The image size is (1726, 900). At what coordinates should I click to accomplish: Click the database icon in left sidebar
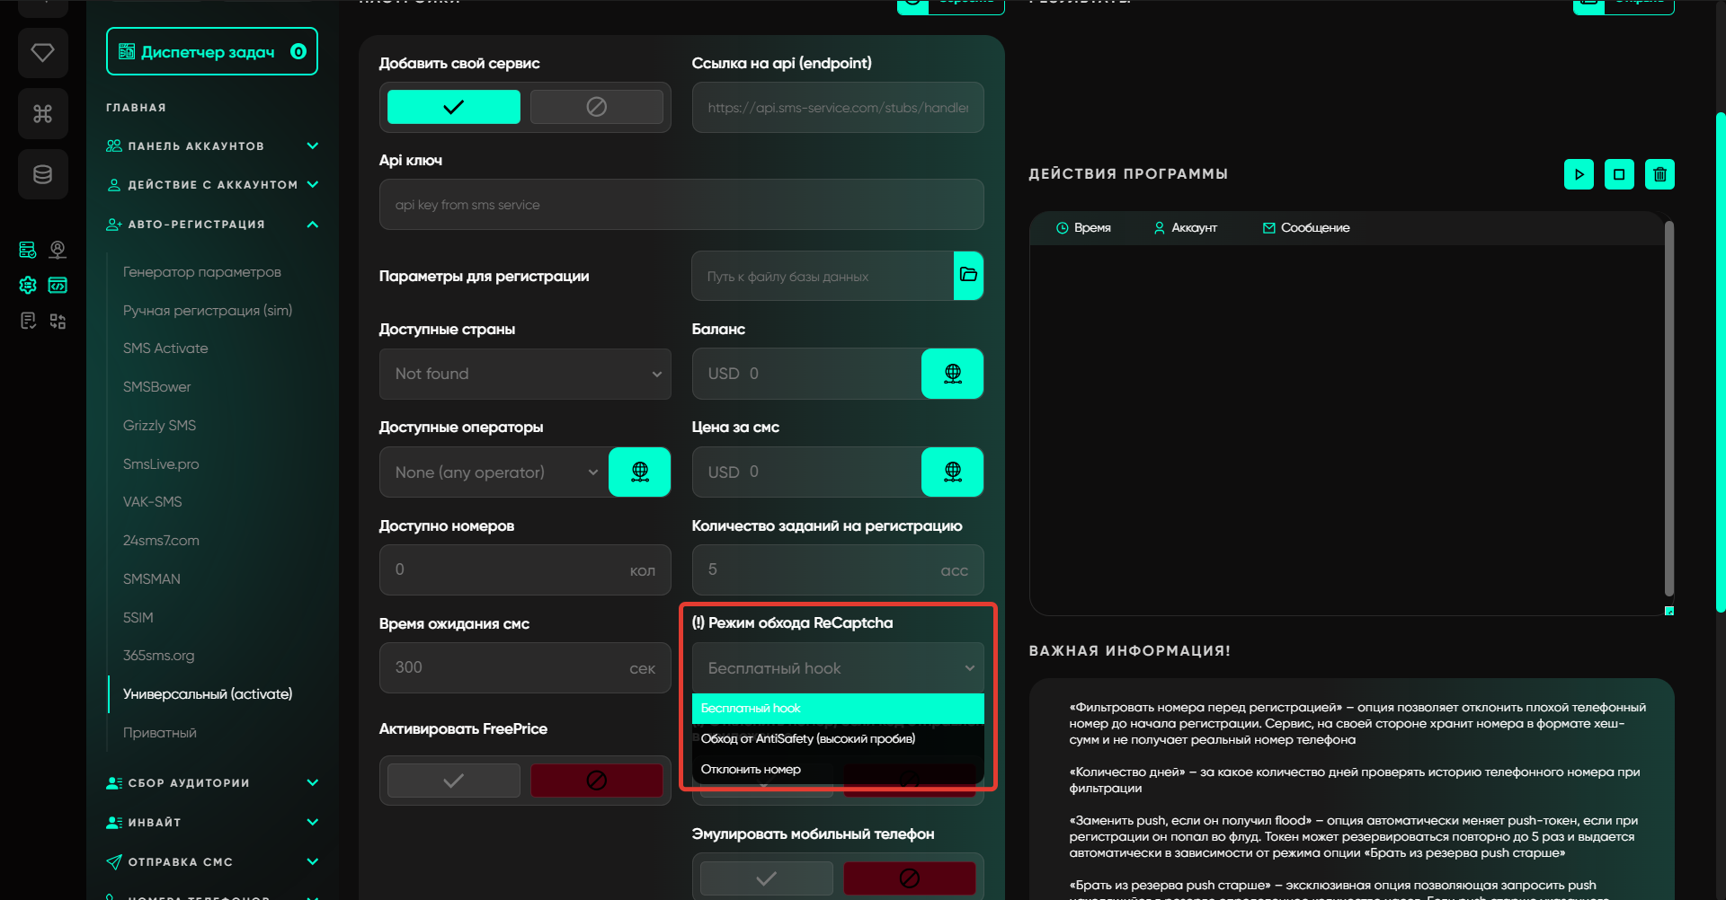tap(42, 174)
